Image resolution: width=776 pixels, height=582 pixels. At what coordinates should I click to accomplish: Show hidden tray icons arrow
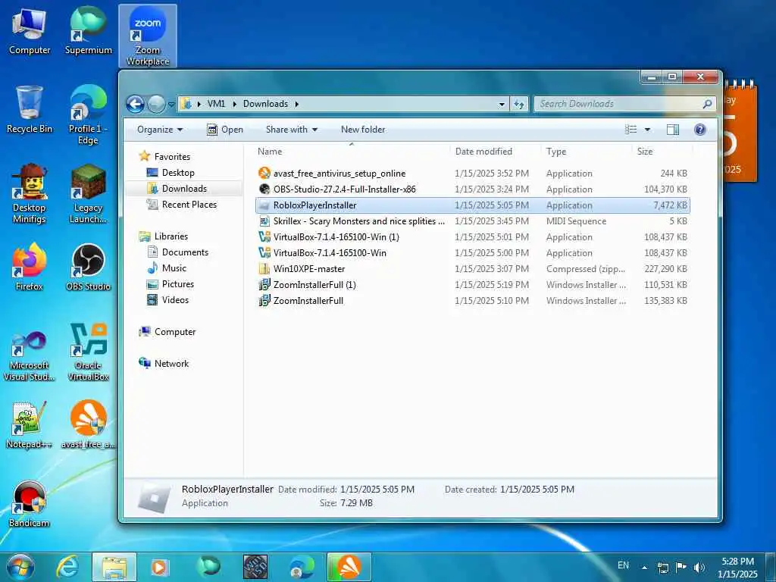coord(644,567)
